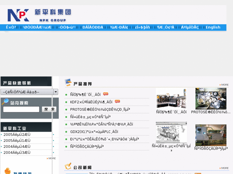Click the company news pencil icon
The height and width of the screenshot is (174, 233).
point(68,167)
